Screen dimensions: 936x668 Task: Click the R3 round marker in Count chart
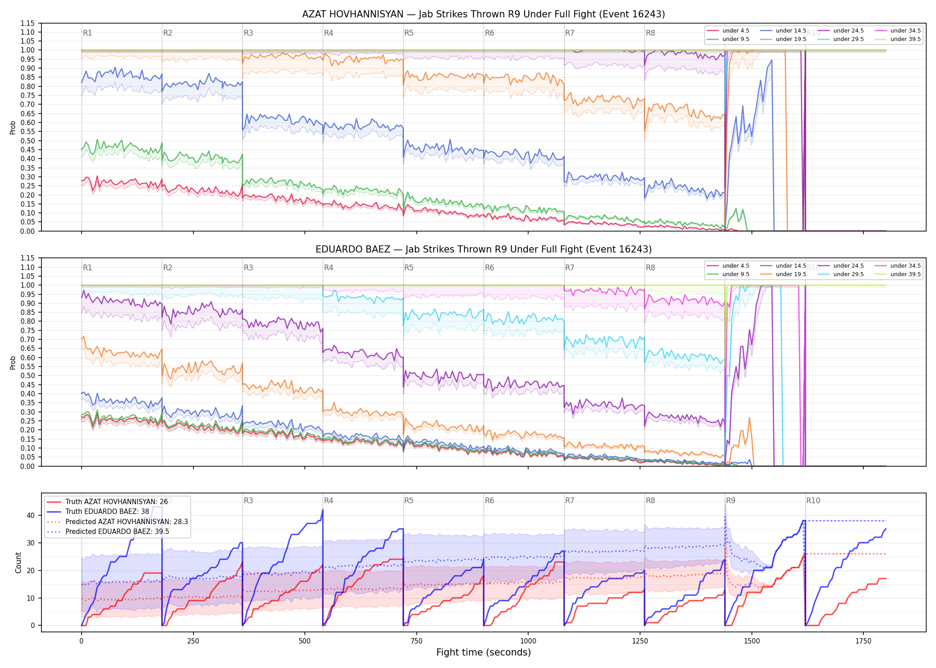(x=248, y=501)
